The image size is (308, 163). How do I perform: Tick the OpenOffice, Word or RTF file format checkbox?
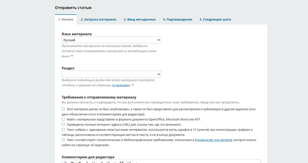click(64, 119)
